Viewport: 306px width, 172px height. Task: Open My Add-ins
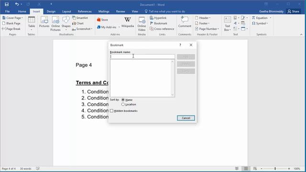pos(109,27)
